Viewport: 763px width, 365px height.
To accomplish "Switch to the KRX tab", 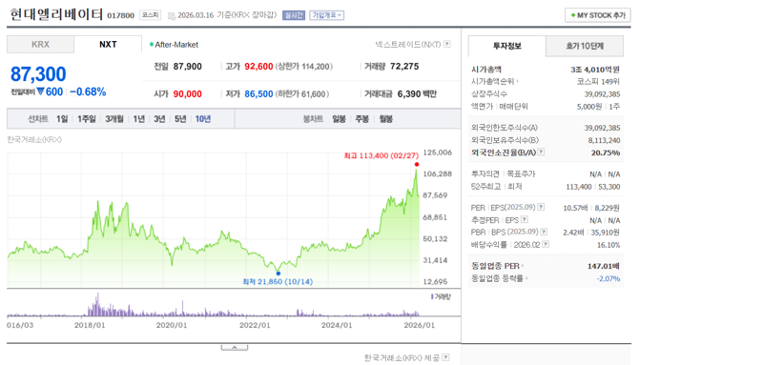I will click(x=40, y=44).
